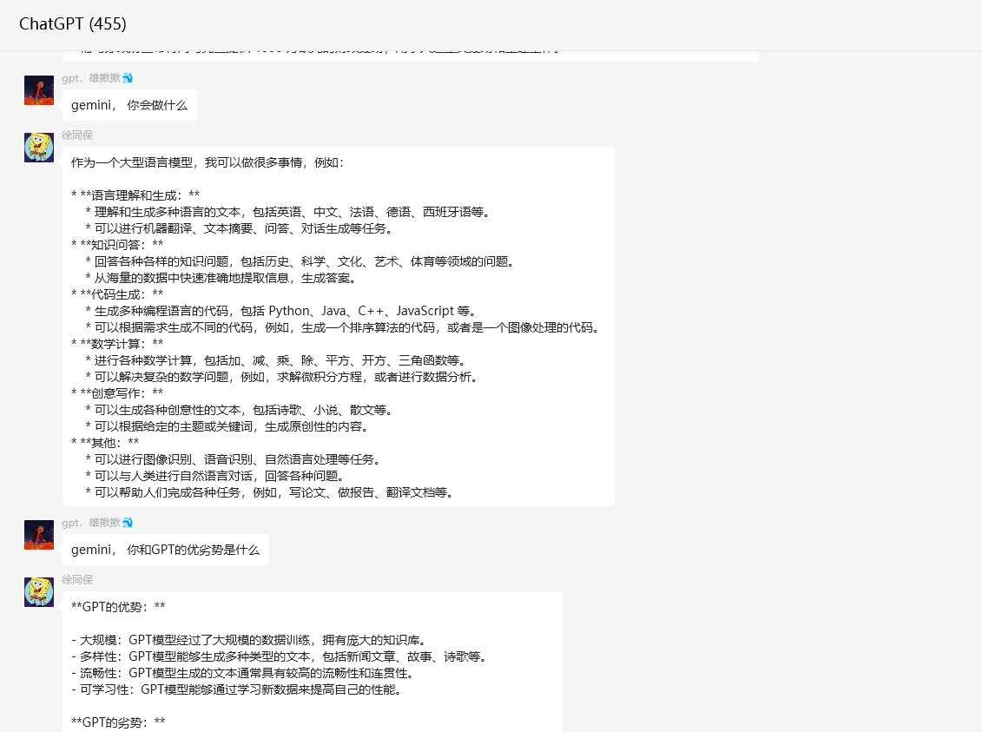Click the '**创意写作：**' heading

click(117, 393)
